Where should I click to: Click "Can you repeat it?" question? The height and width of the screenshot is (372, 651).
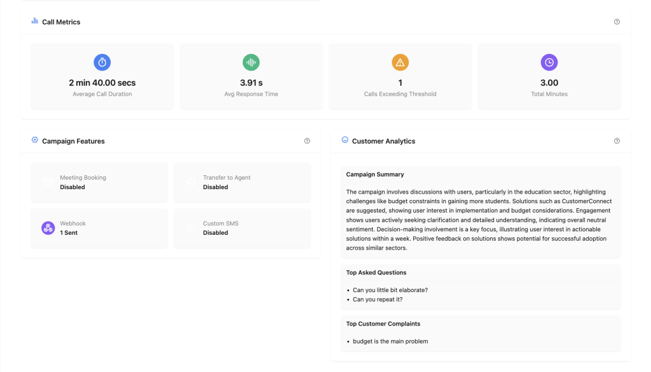tap(378, 300)
